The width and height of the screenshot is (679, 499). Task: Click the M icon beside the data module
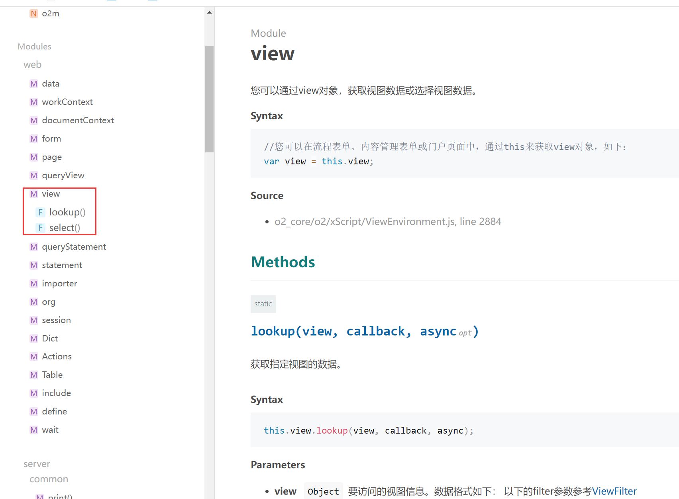coord(33,83)
